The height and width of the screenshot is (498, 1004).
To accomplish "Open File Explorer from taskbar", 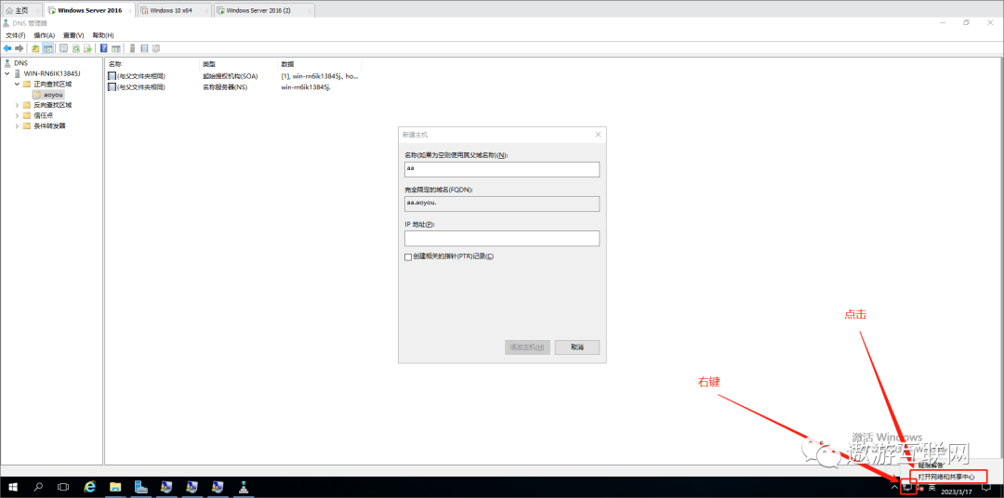I will (115, 487).
